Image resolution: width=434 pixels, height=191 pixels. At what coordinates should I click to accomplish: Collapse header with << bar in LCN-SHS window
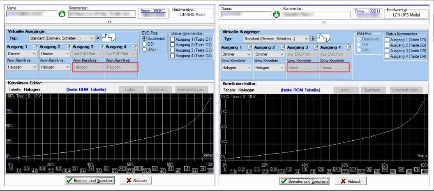(x=110, y=22)
